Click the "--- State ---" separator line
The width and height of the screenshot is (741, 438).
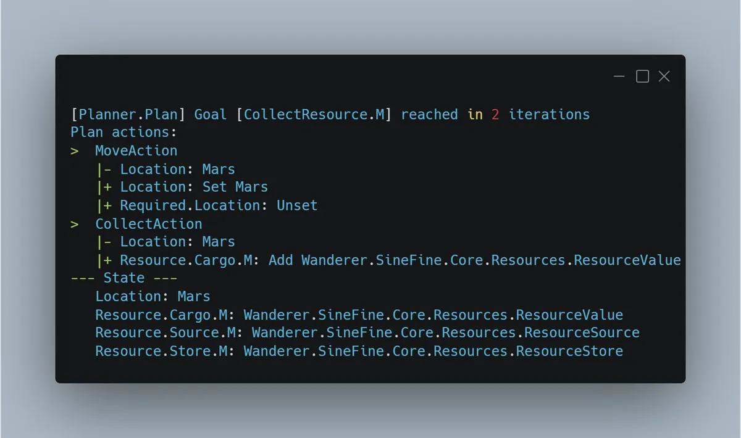pyautogui.click(x=124, y=278)
